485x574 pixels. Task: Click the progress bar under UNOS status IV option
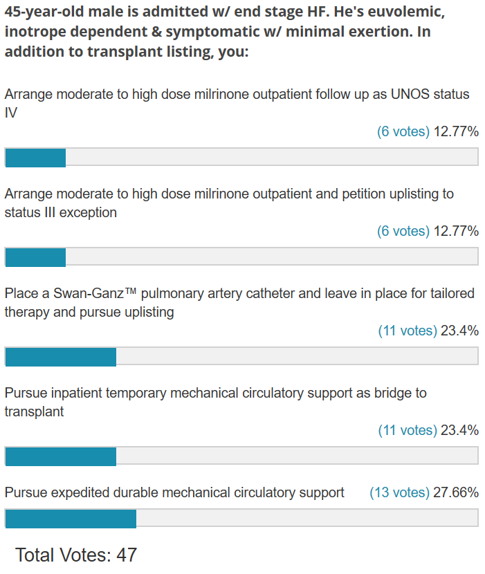[x=241, y=158]
